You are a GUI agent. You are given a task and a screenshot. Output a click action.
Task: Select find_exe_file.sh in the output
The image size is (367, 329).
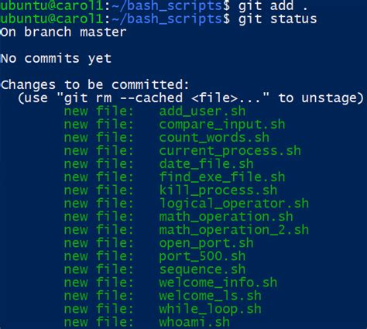222,177
